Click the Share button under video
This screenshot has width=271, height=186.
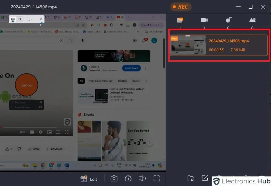tap(34, 149)
